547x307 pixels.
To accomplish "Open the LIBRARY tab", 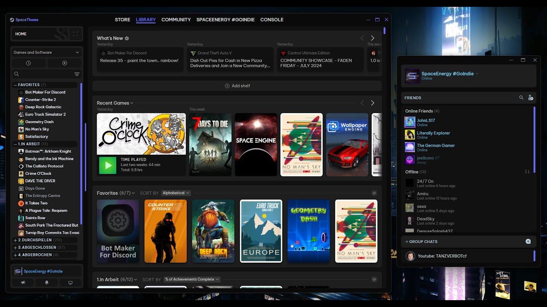I will (x=146, y=20).
